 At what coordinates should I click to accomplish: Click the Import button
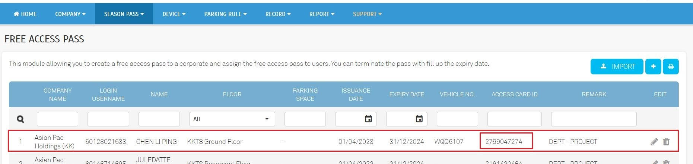pyautogui.click(x=617, y=67)
